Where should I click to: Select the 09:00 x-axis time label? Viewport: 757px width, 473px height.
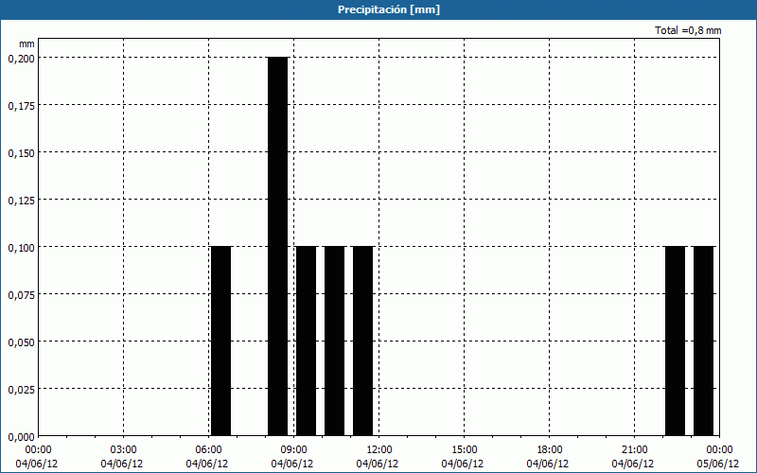coord(294,450)
